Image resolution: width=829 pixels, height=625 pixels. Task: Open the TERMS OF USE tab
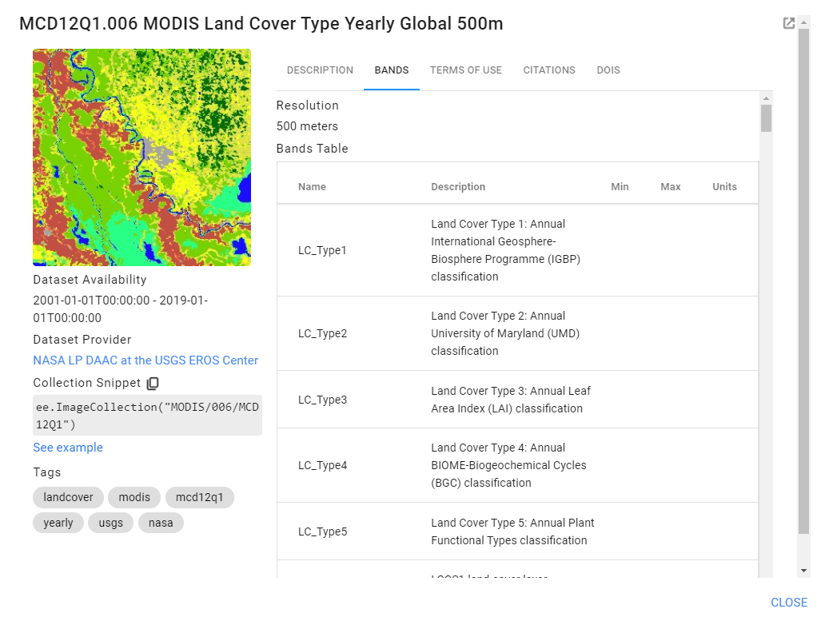coord(465,70)
